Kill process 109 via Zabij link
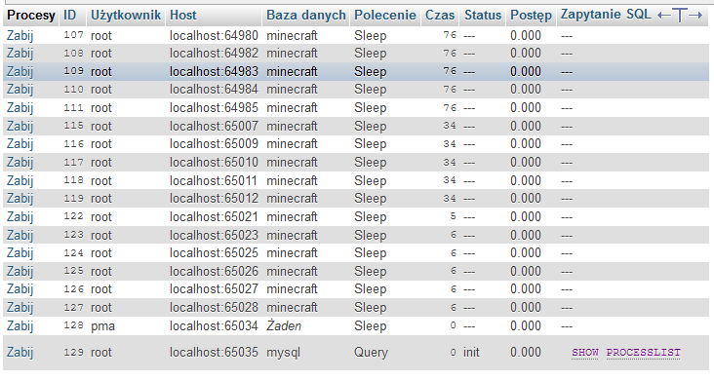 click(x=20, y=71)
